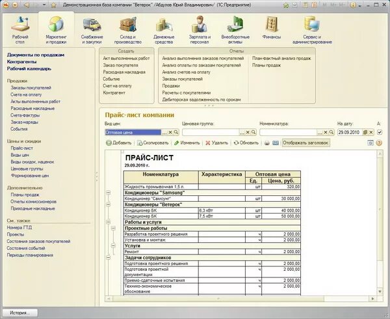390x319 pixels.
Task: Search the Вид цен field with magnifier
Action: (176, 132)
